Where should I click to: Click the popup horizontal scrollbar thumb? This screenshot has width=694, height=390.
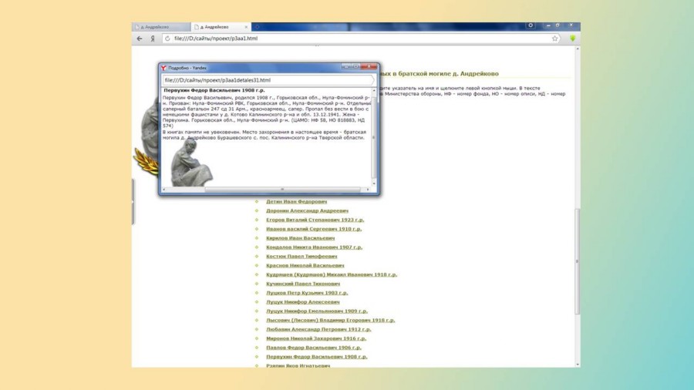click(281, 189)
